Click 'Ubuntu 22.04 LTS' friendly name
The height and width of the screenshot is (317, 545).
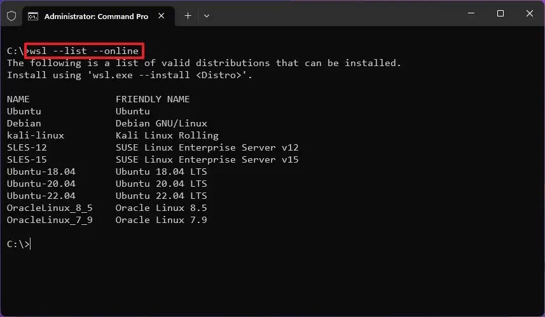coord(162,196)
